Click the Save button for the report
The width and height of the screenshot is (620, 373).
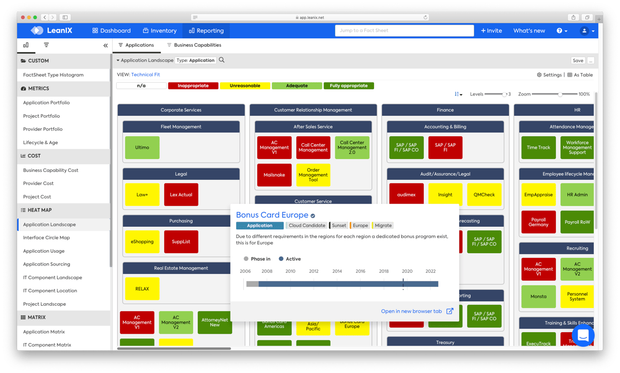click(x=578, y=60)
